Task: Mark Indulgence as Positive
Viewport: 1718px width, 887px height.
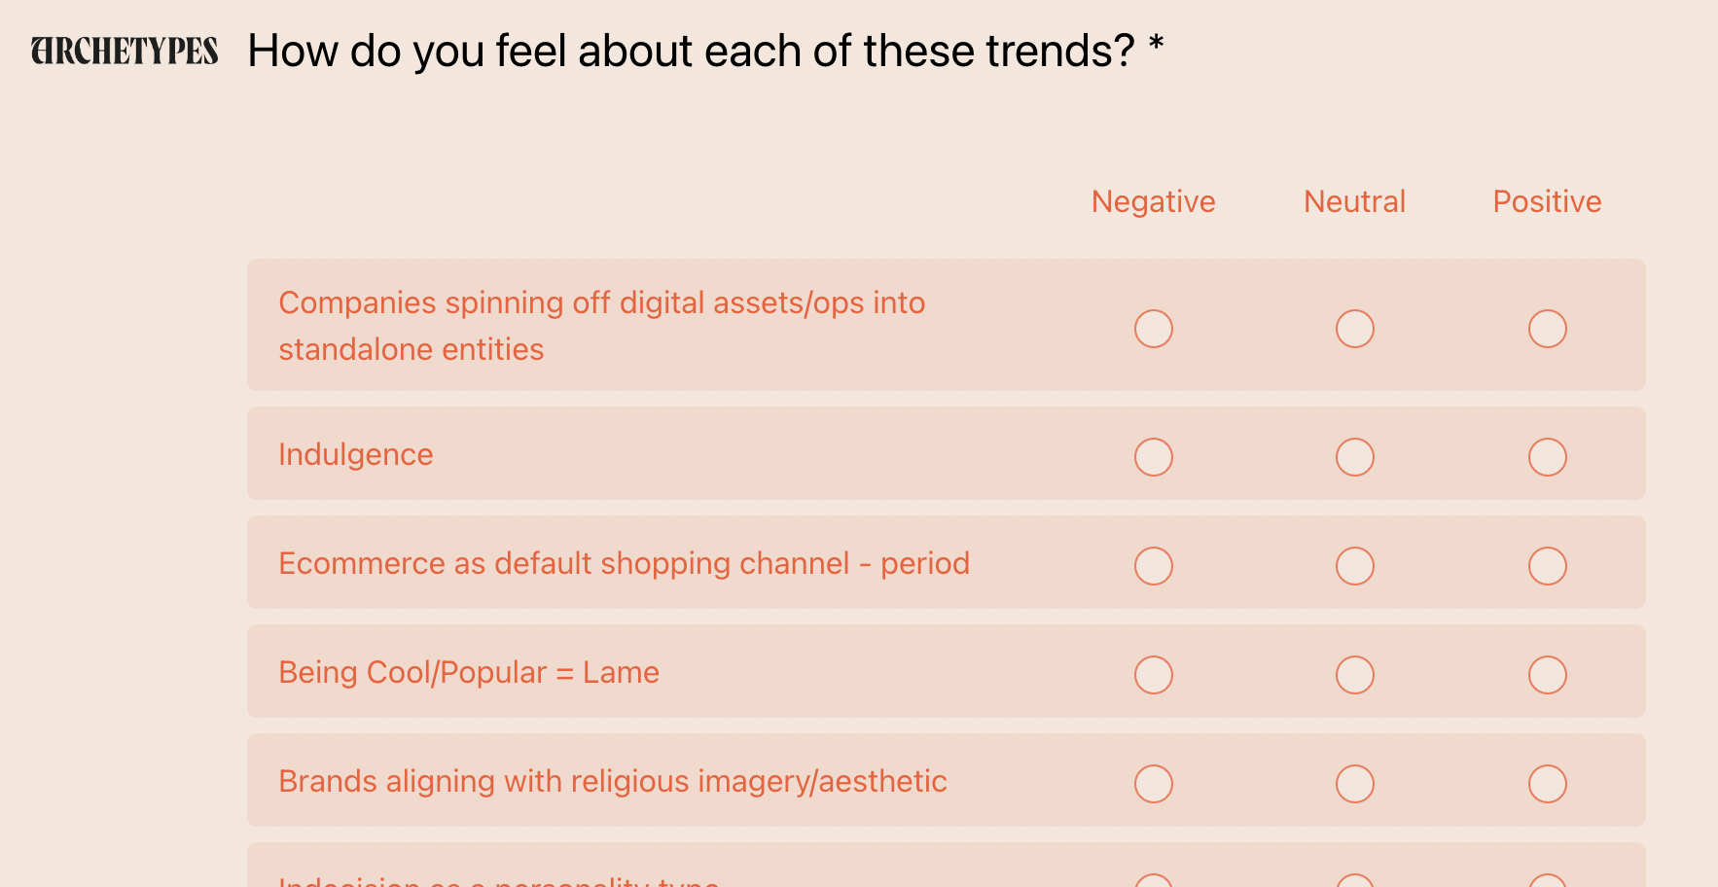Action: coord(1548,457)
